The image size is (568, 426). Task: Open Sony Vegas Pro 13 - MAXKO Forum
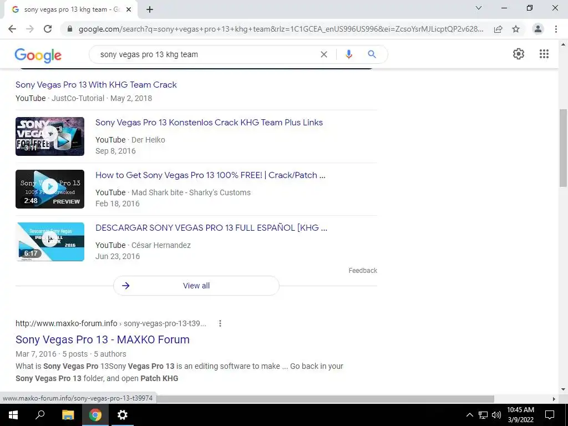click(x=103, y=340)
